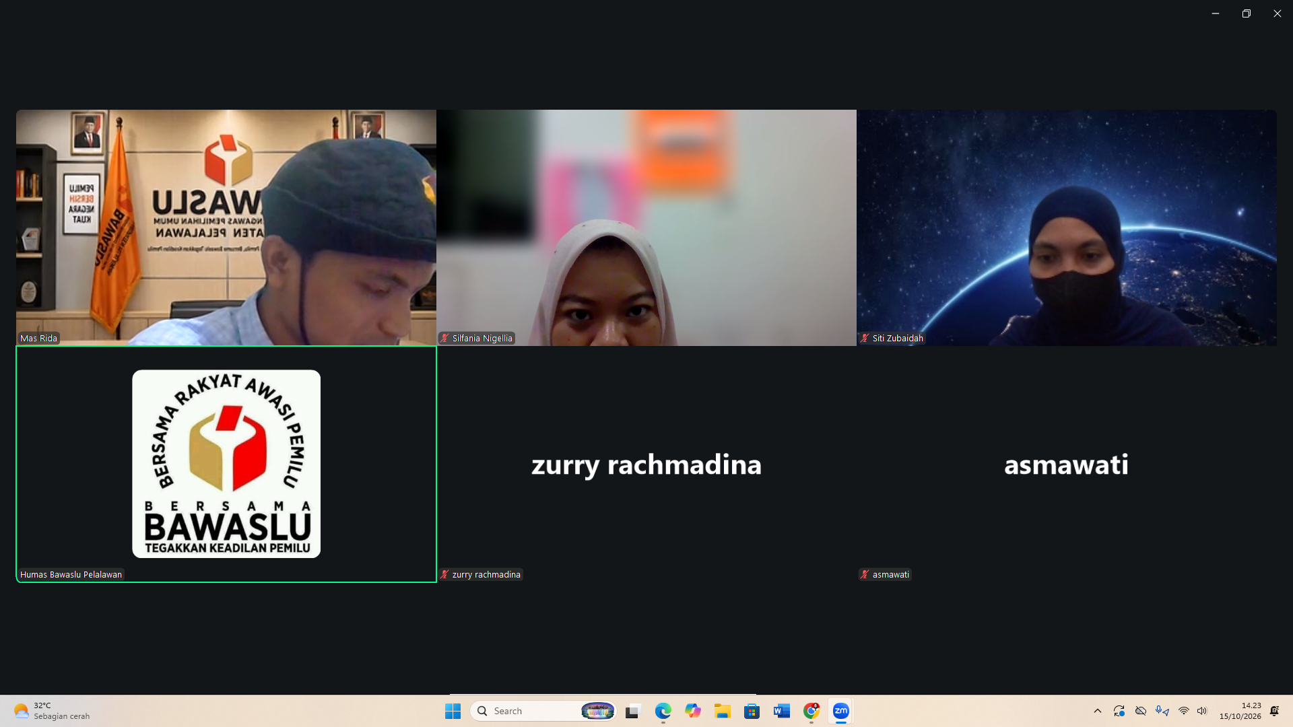Click the OneDrive cloud tray icon

tap(1141, 711)
